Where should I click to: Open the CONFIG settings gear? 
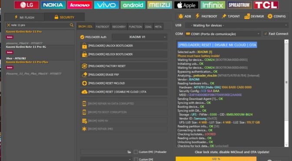click(276, 16)
